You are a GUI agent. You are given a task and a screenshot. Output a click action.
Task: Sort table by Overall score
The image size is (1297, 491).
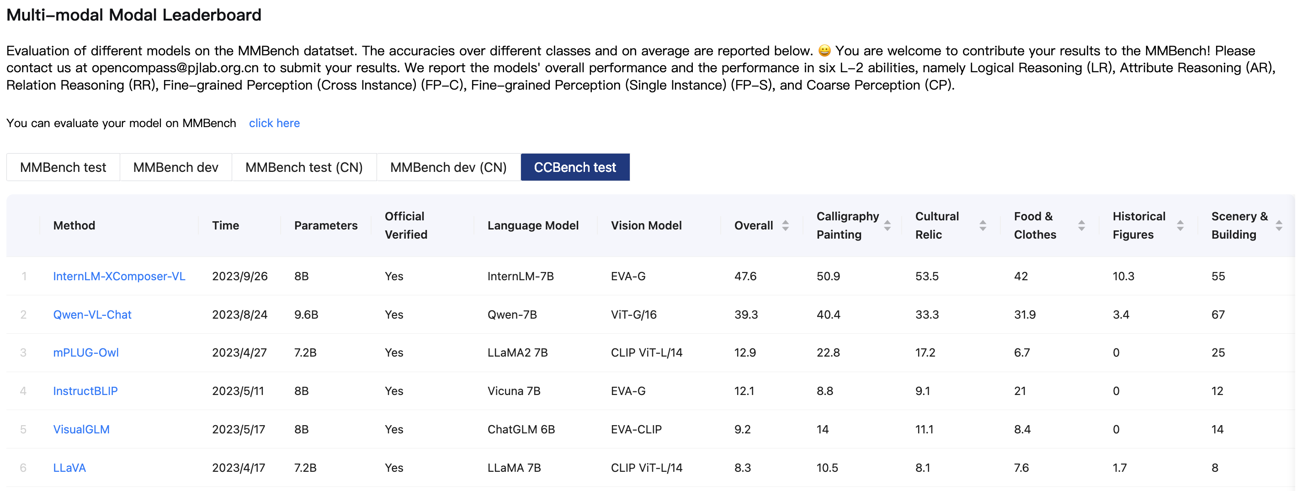[785, 225]
